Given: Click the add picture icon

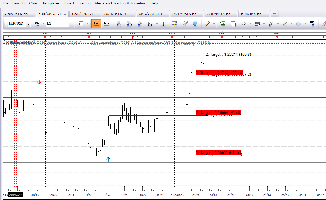Looking at the screenshot, I should click(223, 24).
